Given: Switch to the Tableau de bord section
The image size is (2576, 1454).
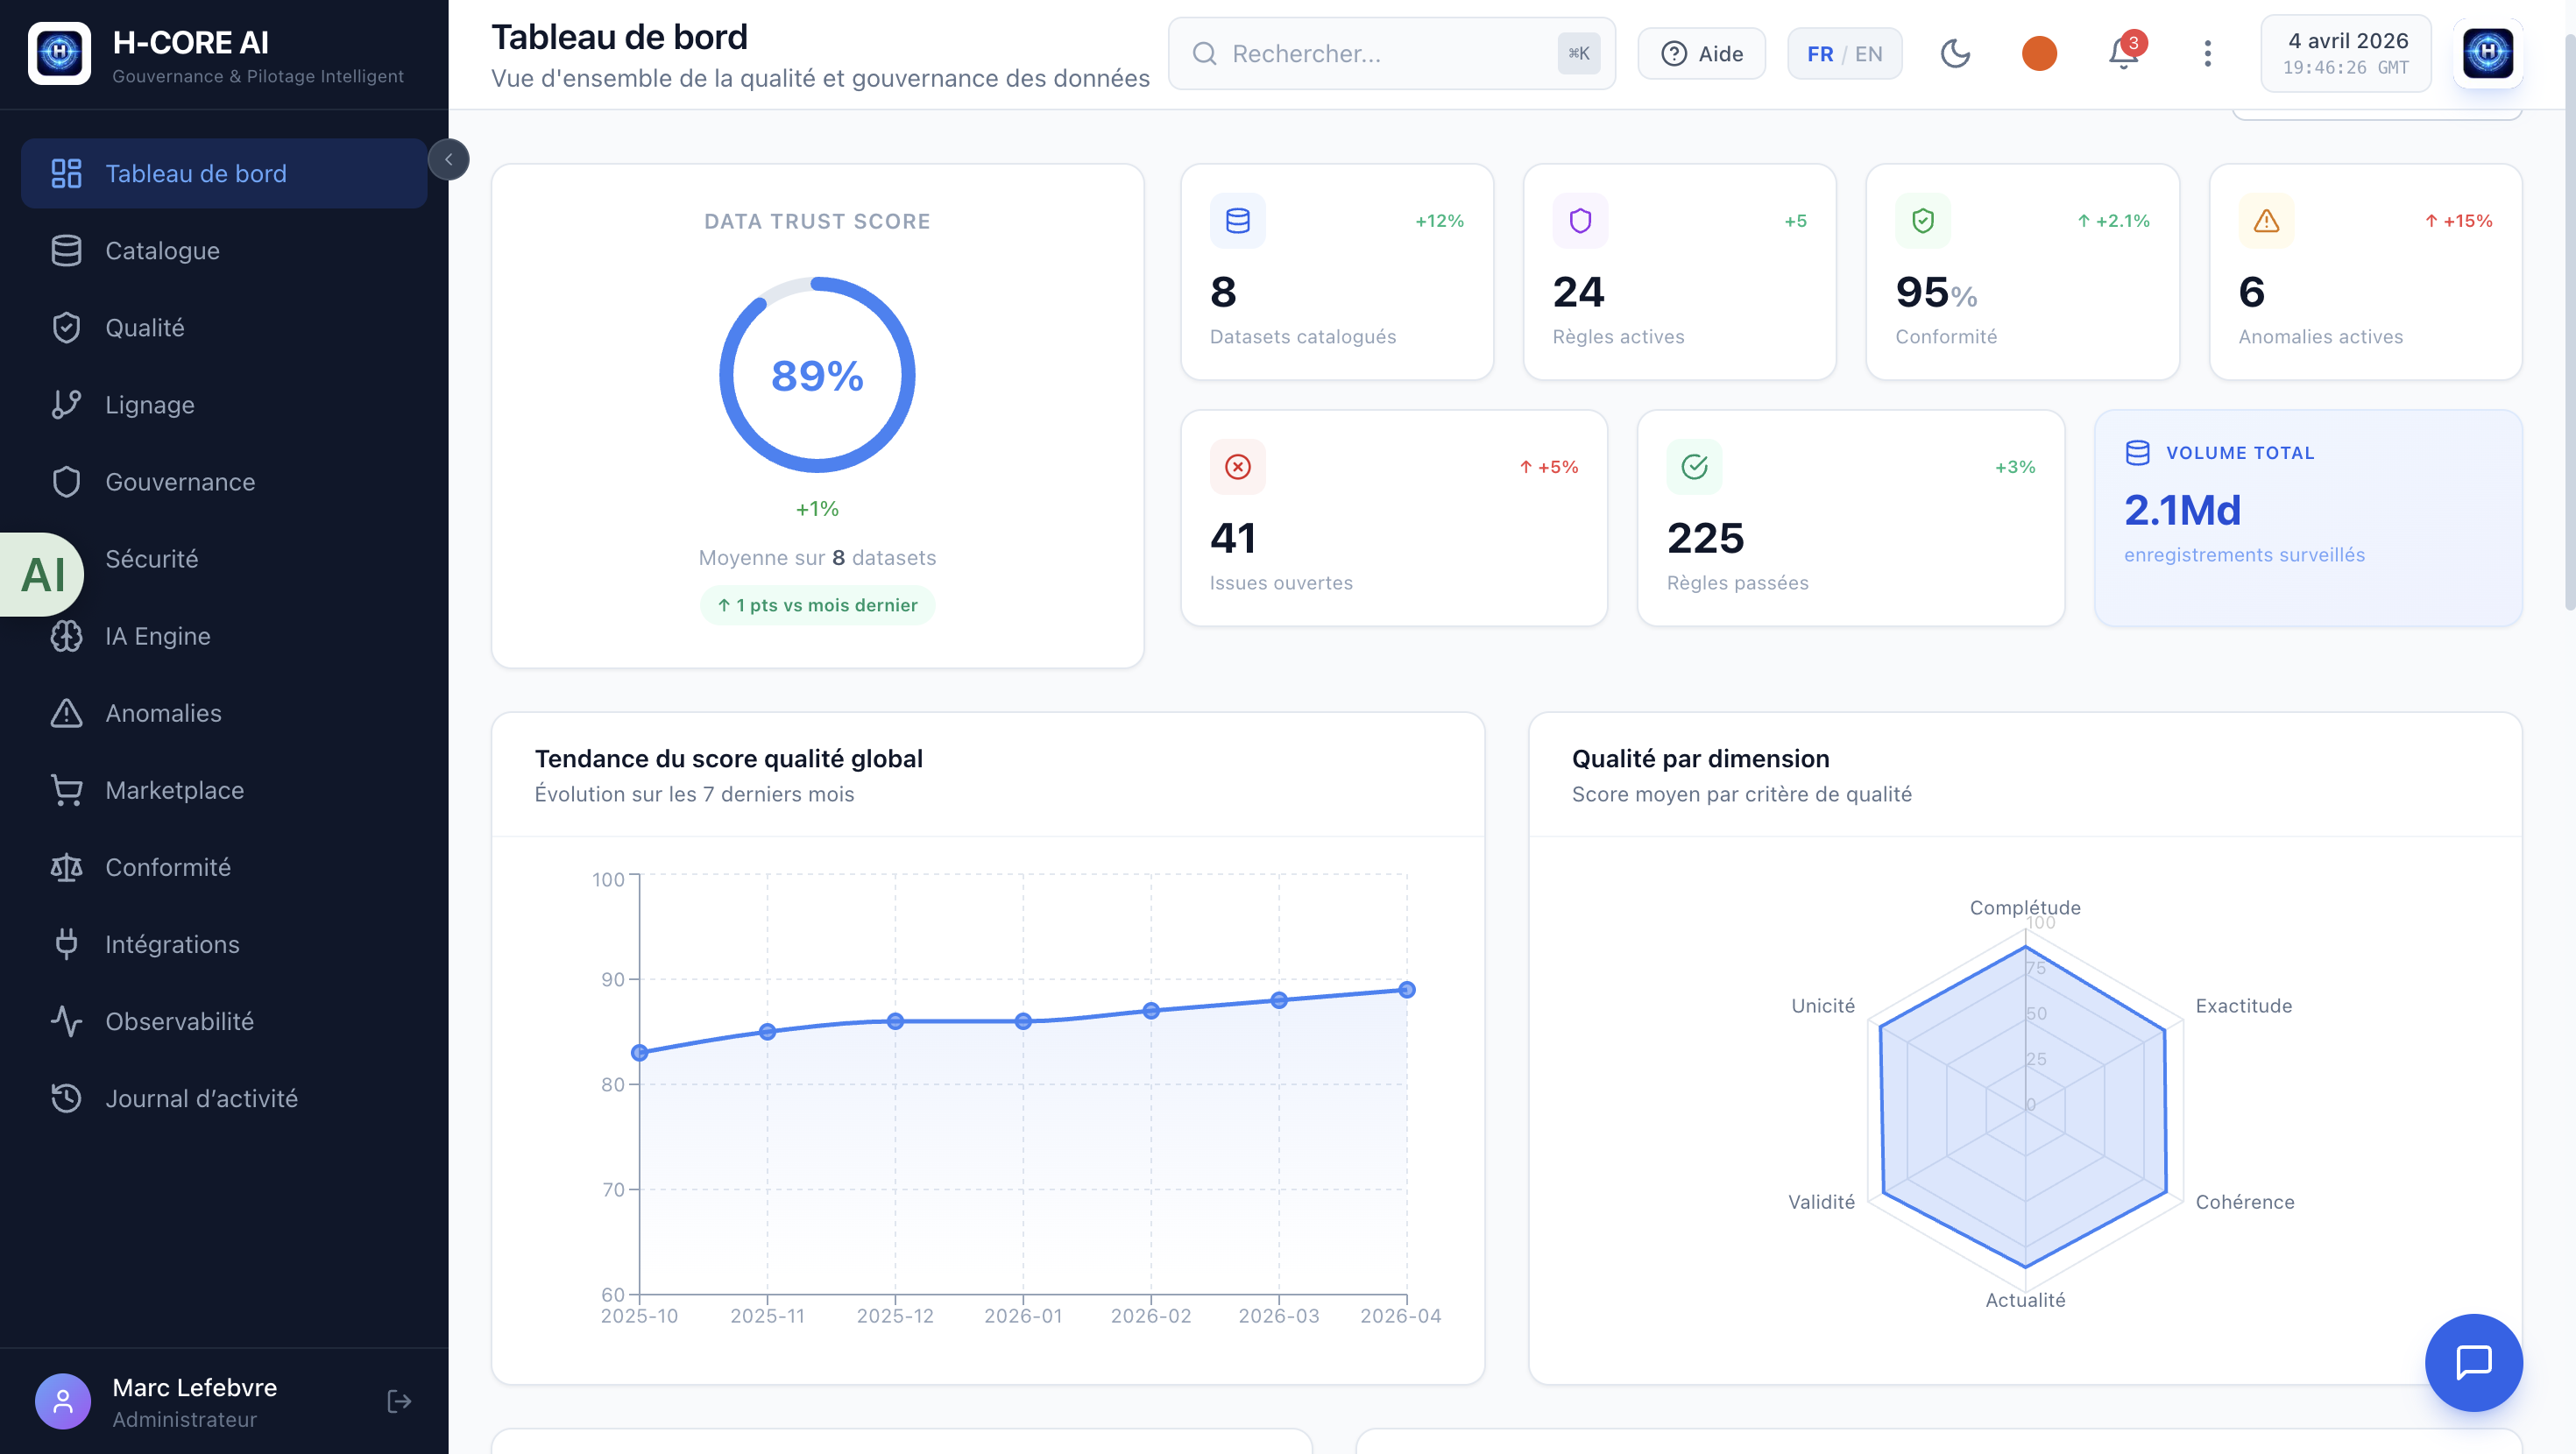Looking at the screenshot, I should 196,172.
